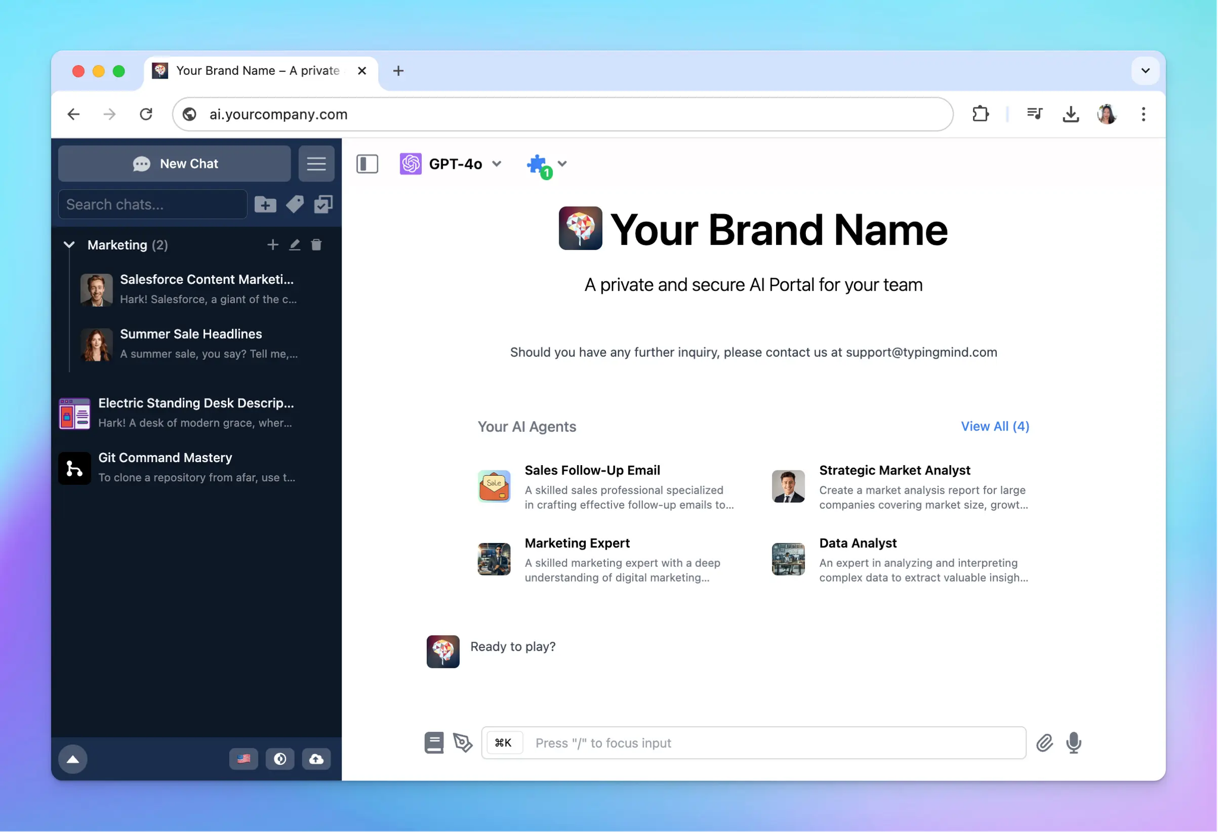
Task: Click View All (4) agents link
Action: tap(995, 426)
